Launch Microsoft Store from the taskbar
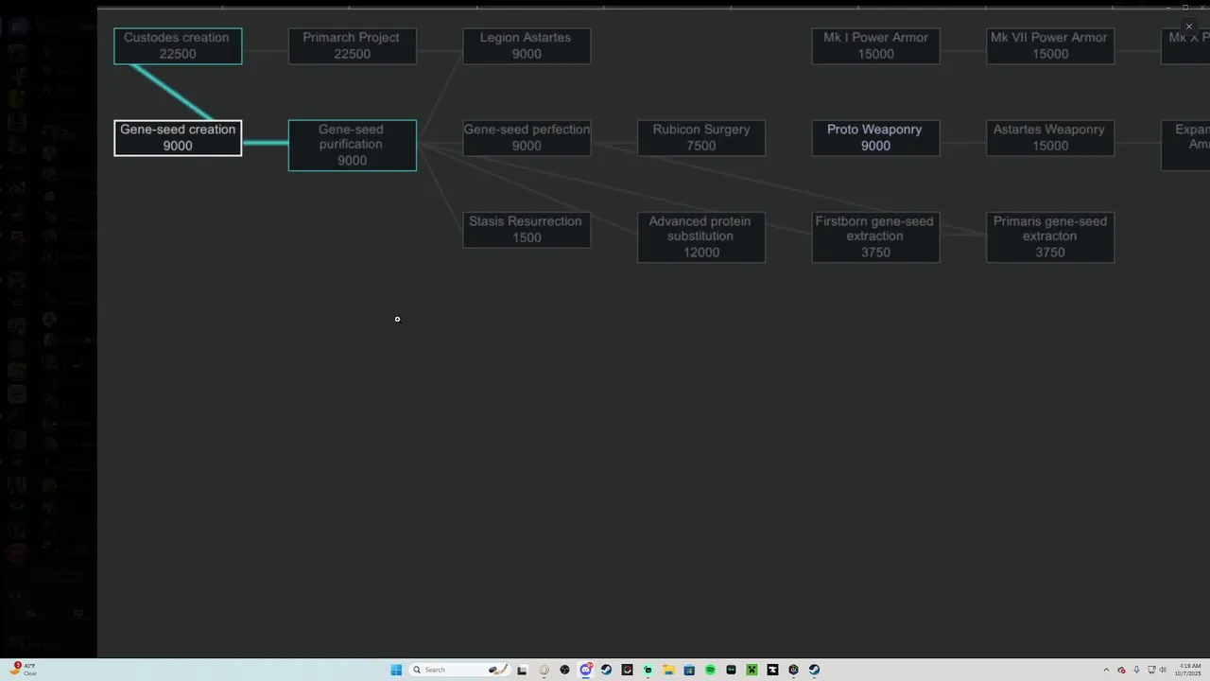The image size is (1210, 681). click(x=689, y=670)
